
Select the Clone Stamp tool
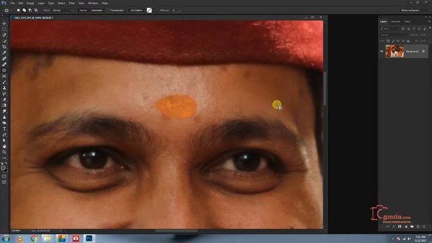(x=4, y=88)
